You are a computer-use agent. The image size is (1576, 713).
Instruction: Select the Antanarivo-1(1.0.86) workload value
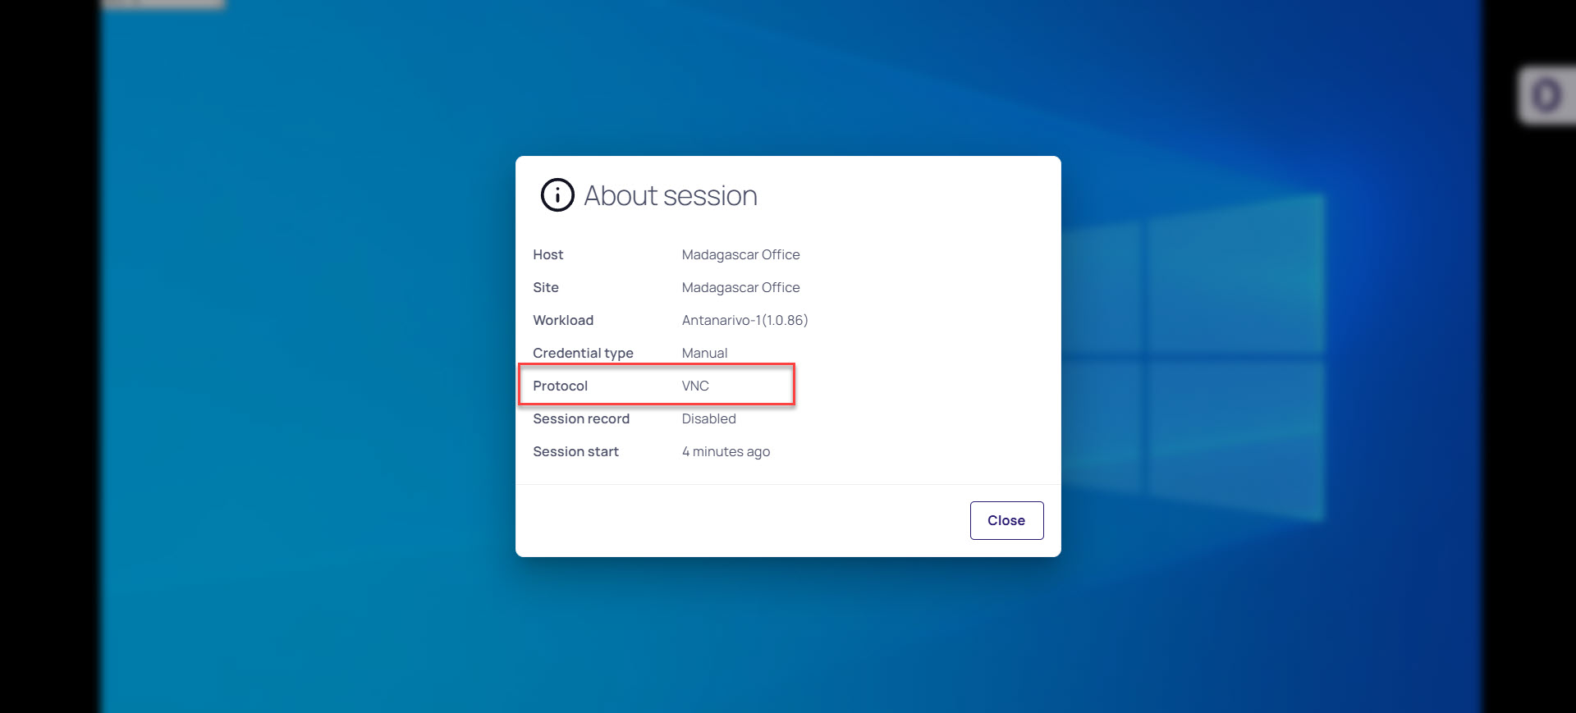pos(744,320)
